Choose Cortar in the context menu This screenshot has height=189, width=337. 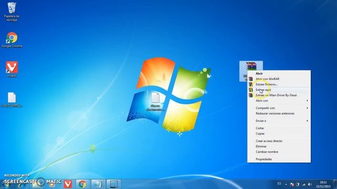pyautogui.click(x=279, y=128)
